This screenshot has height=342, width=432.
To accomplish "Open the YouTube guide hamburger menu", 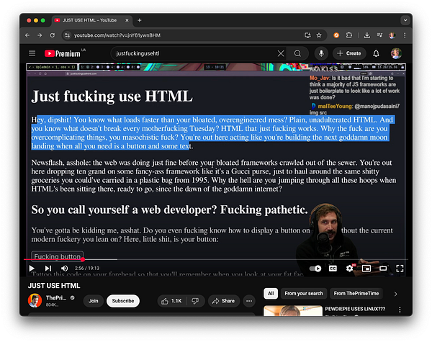I will (32, 53).
